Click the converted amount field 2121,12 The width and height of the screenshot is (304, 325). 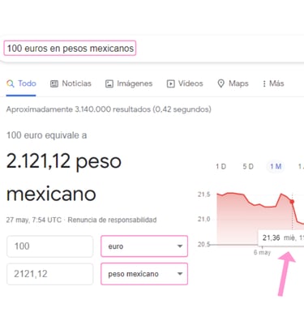pos(50,274)
